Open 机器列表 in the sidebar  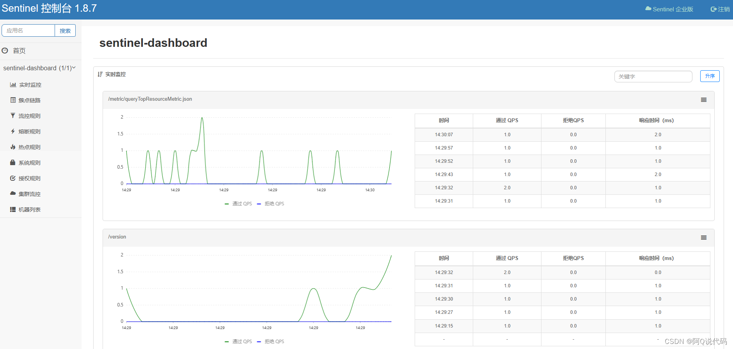pyautogui.click(x=30, y=210)
